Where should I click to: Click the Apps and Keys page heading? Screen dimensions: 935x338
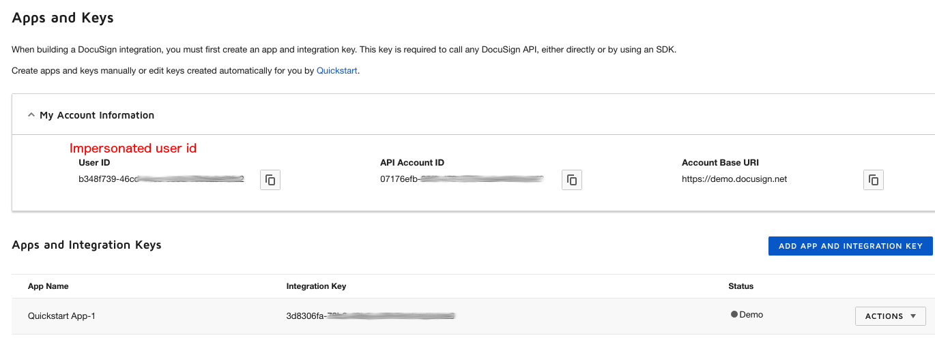coord(63,18)
